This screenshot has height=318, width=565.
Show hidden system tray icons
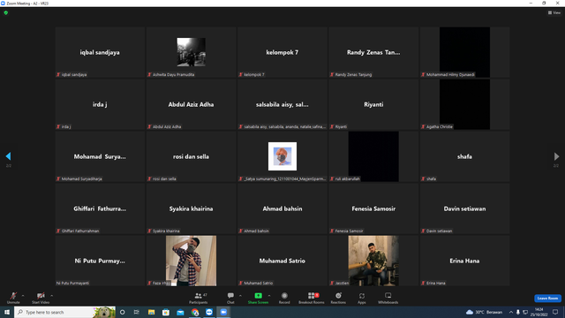point(511,312)
